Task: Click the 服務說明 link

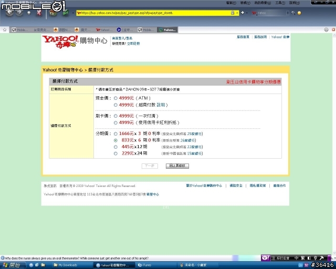Action: [260, 37]
